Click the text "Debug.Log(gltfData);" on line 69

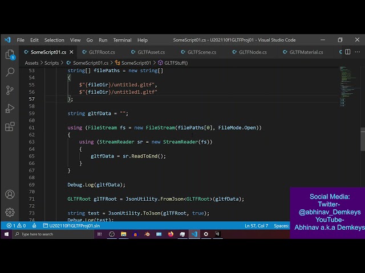96,185
